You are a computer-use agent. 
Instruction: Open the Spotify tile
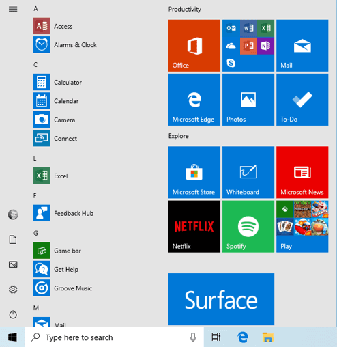click(248, 227)
